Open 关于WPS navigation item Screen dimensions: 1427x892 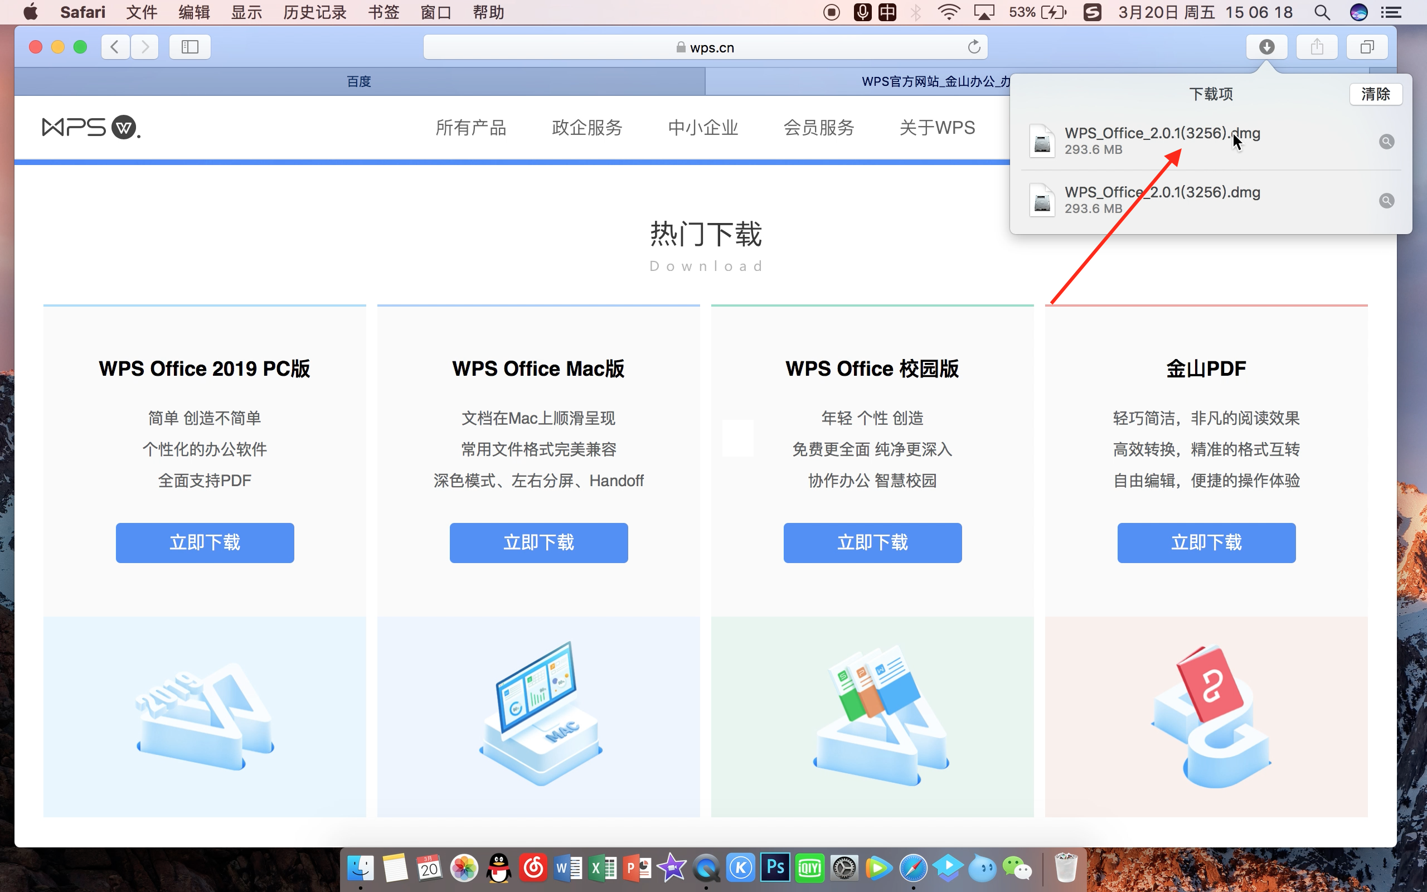pos(938,128)
